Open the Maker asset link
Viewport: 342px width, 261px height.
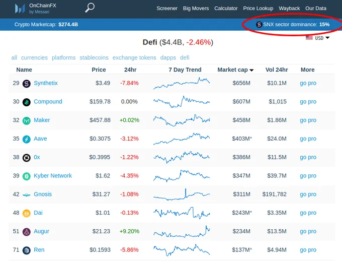pos(42,120)
